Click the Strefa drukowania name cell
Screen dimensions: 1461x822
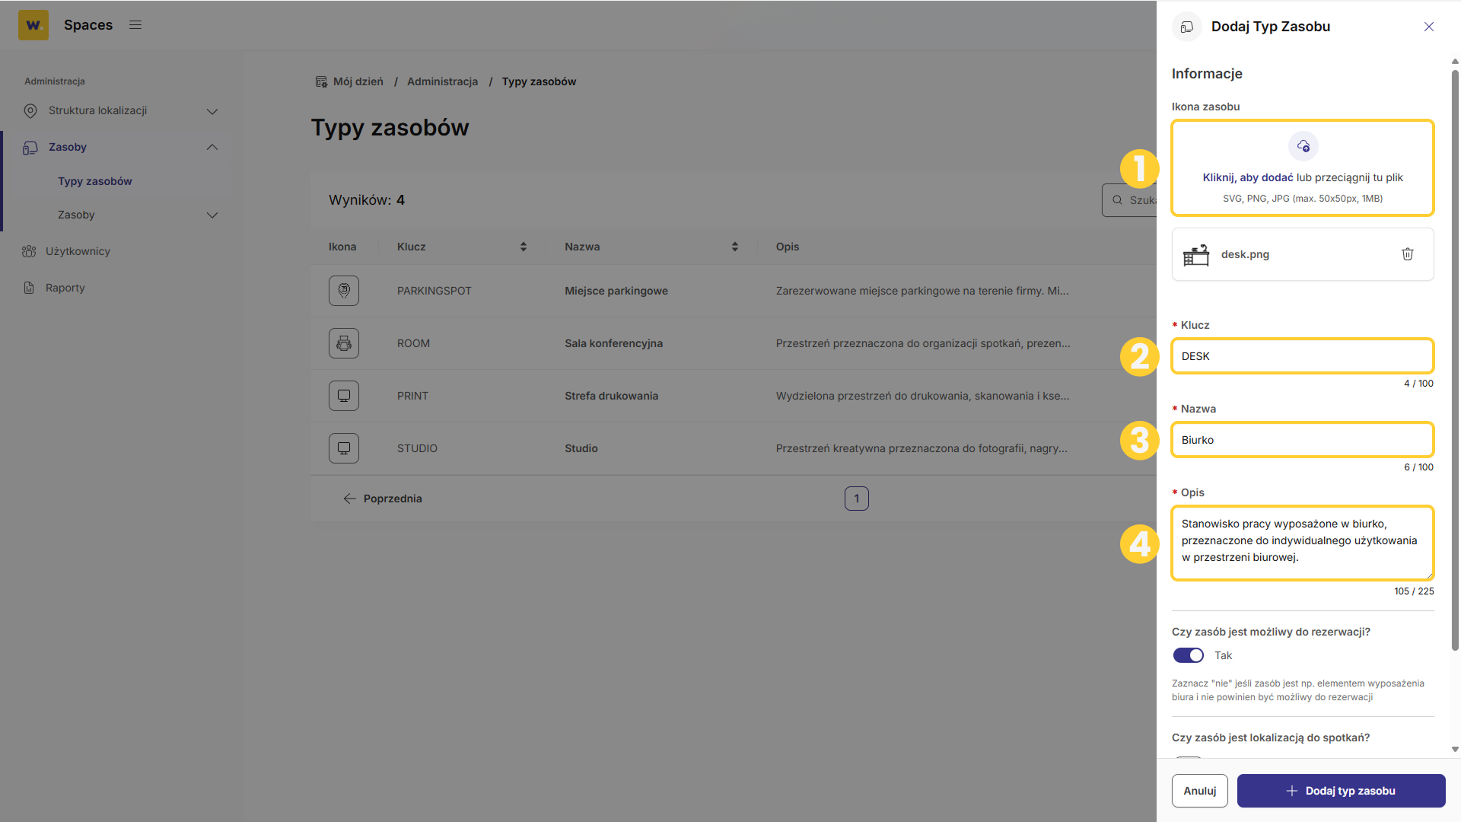pos(611,396)
